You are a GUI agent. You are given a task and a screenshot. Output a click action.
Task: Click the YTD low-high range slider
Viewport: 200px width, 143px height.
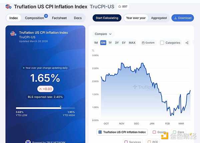coord(45,108)
